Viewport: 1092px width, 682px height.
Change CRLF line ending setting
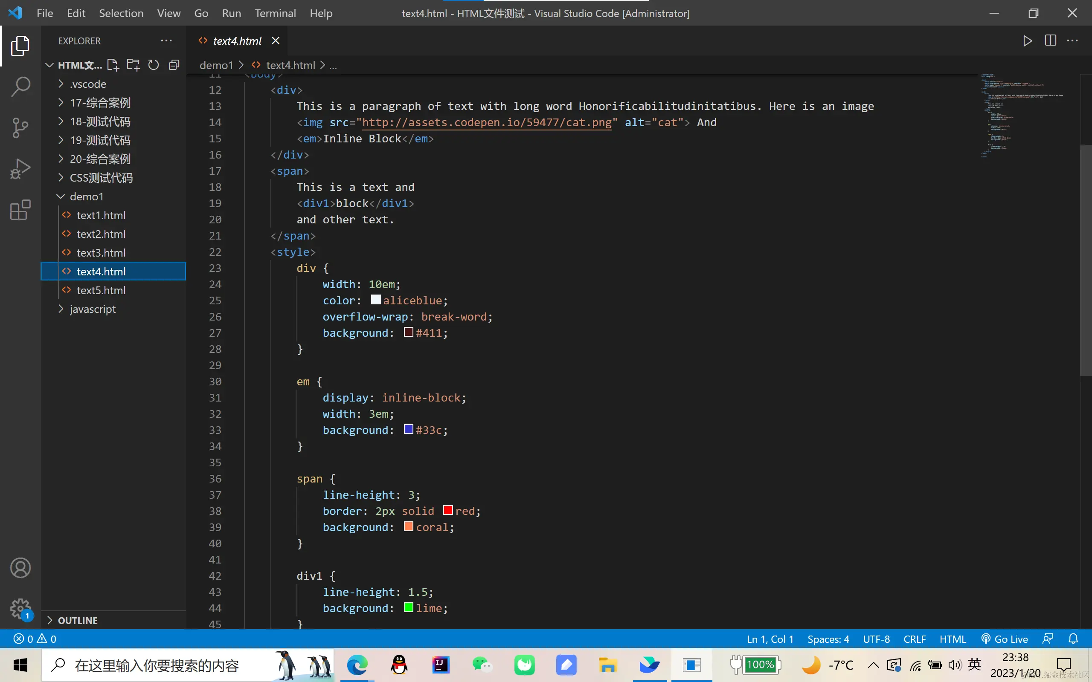point(914,639)
